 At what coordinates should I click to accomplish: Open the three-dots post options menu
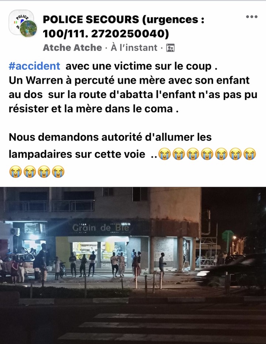tap(252, 17)
